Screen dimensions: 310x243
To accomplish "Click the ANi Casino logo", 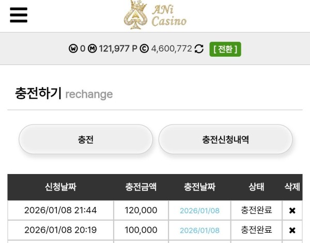I will (155, 15).
